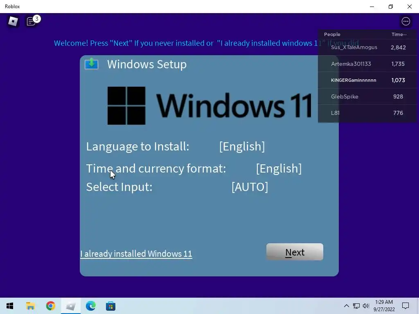Open Microsoft Store from the taskbar
Image resolution: width=419 pixels, height=314 pixels.
click(x=110, y=306)
